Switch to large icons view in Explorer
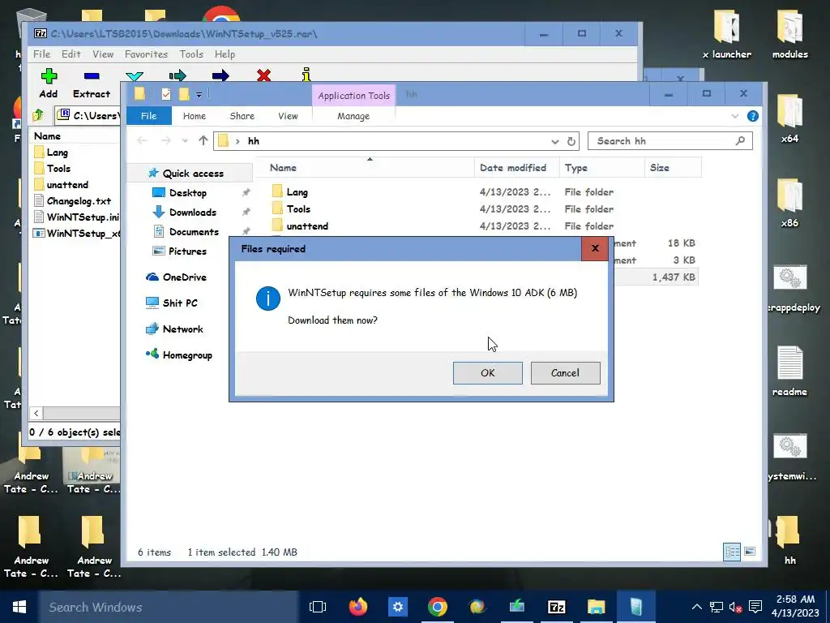Screen dimensions: 830x623 click(x=750, y=552)
